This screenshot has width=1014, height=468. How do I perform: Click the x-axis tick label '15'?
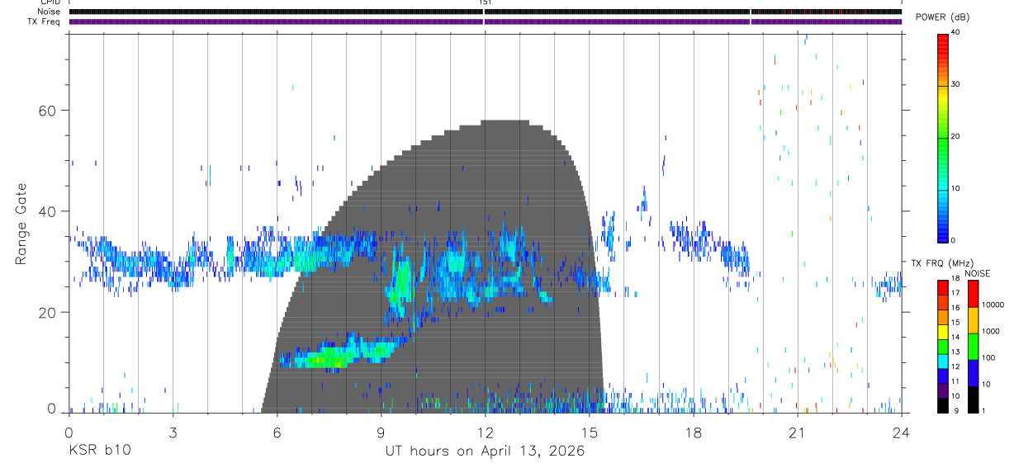coord(589,432)
